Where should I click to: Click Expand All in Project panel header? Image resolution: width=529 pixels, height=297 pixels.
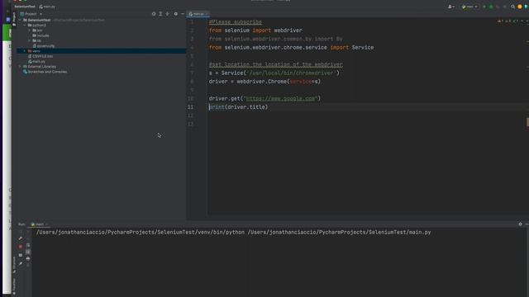tap(160, 14)
